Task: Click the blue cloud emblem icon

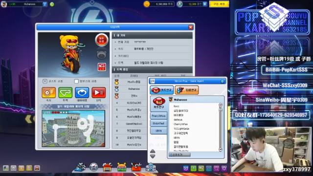Action: [x=82, y=92]
